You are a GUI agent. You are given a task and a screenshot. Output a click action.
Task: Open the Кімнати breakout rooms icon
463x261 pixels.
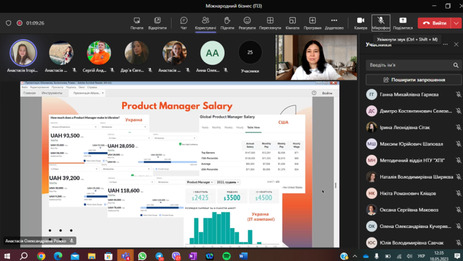pyautogui.click(x=293, y=23)
